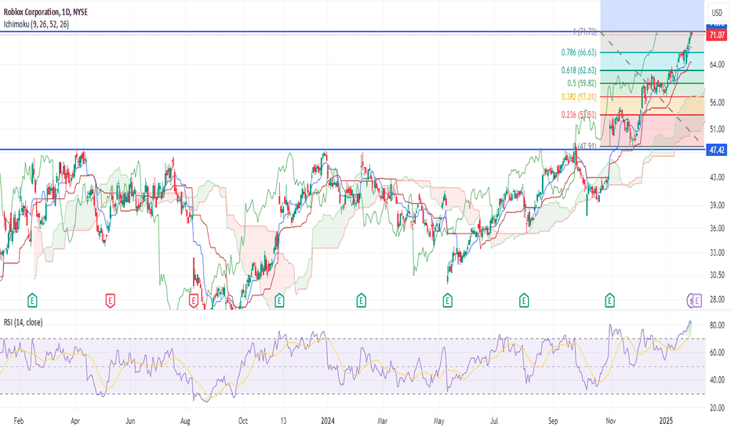
Task: Click the 1 (71.73) Fibonacci label
Action: pyautogui.click(x=584, y=31)
